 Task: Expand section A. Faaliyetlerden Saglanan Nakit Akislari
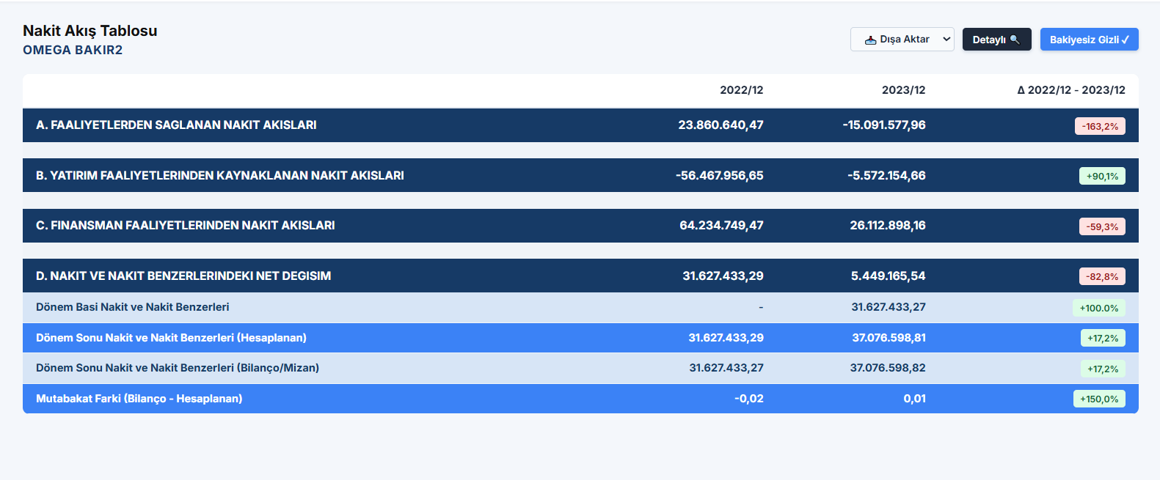click(580, 125)
